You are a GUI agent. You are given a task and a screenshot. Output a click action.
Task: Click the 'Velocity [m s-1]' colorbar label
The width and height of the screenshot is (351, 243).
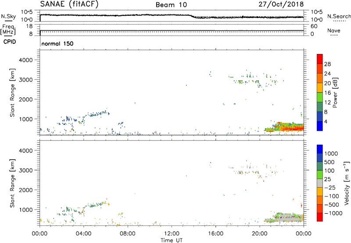click(347, 183)
